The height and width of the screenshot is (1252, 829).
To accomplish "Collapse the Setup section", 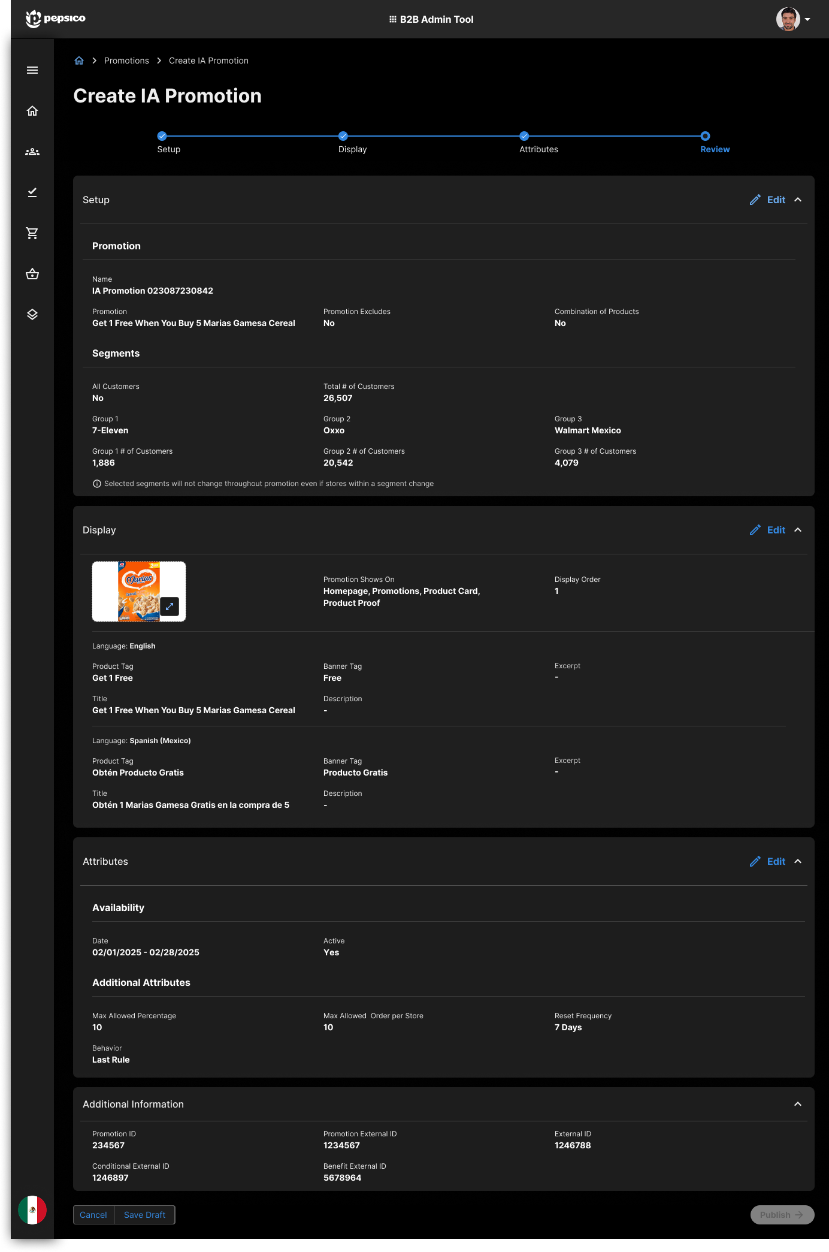I will tap(798, 200).
